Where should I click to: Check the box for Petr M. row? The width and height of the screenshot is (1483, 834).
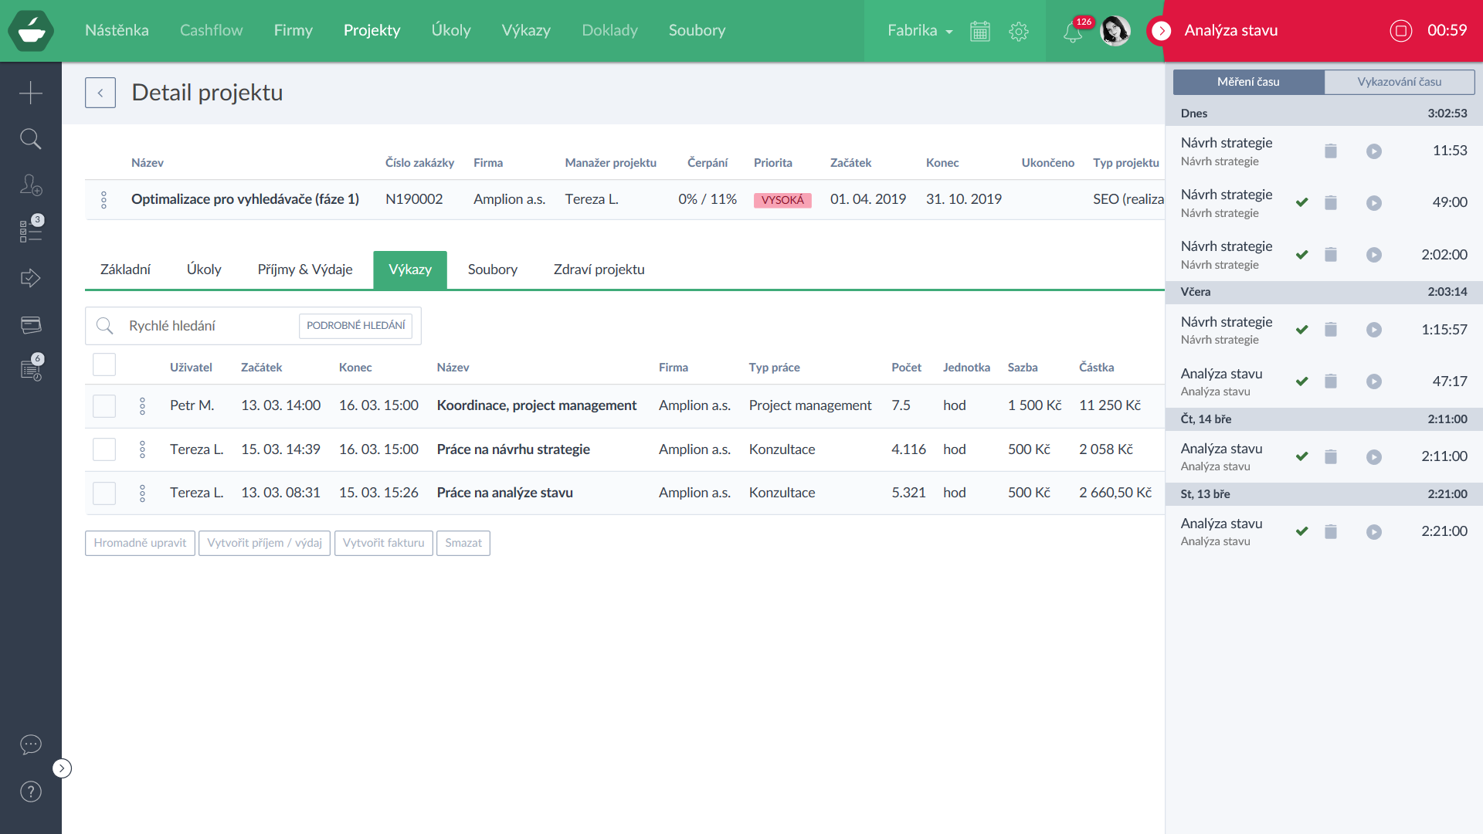104,406
